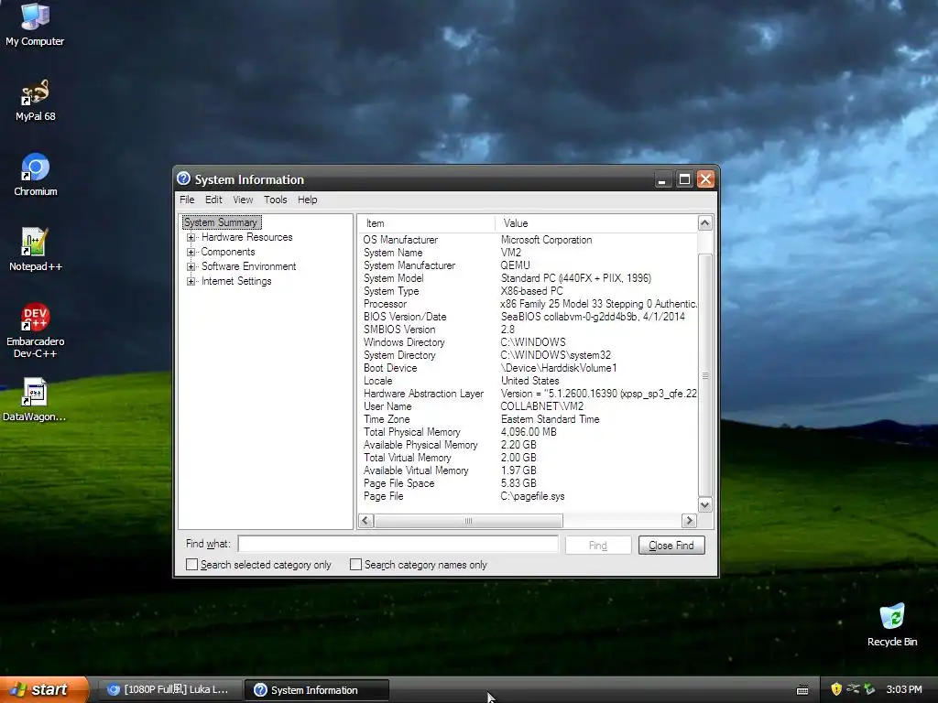Click the vertical scrollbar down arrow

704,505
